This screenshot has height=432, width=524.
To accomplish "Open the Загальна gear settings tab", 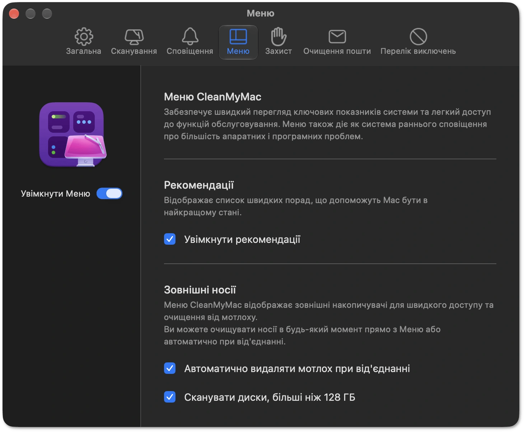I will click(x=84, y=42).
